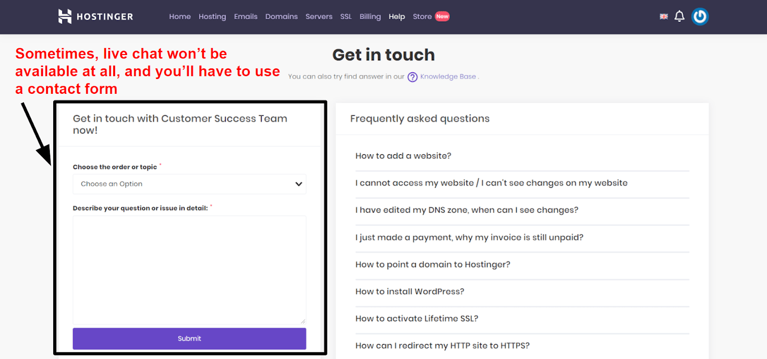This screenshot has height=359, width=767.
Task: Go to the Home menu item
Action: coord(180,16)
